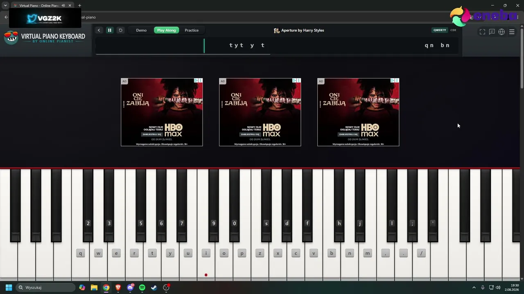Launch Steam from the taskbar
Viewport: 524px width, 294px height.
154,287
